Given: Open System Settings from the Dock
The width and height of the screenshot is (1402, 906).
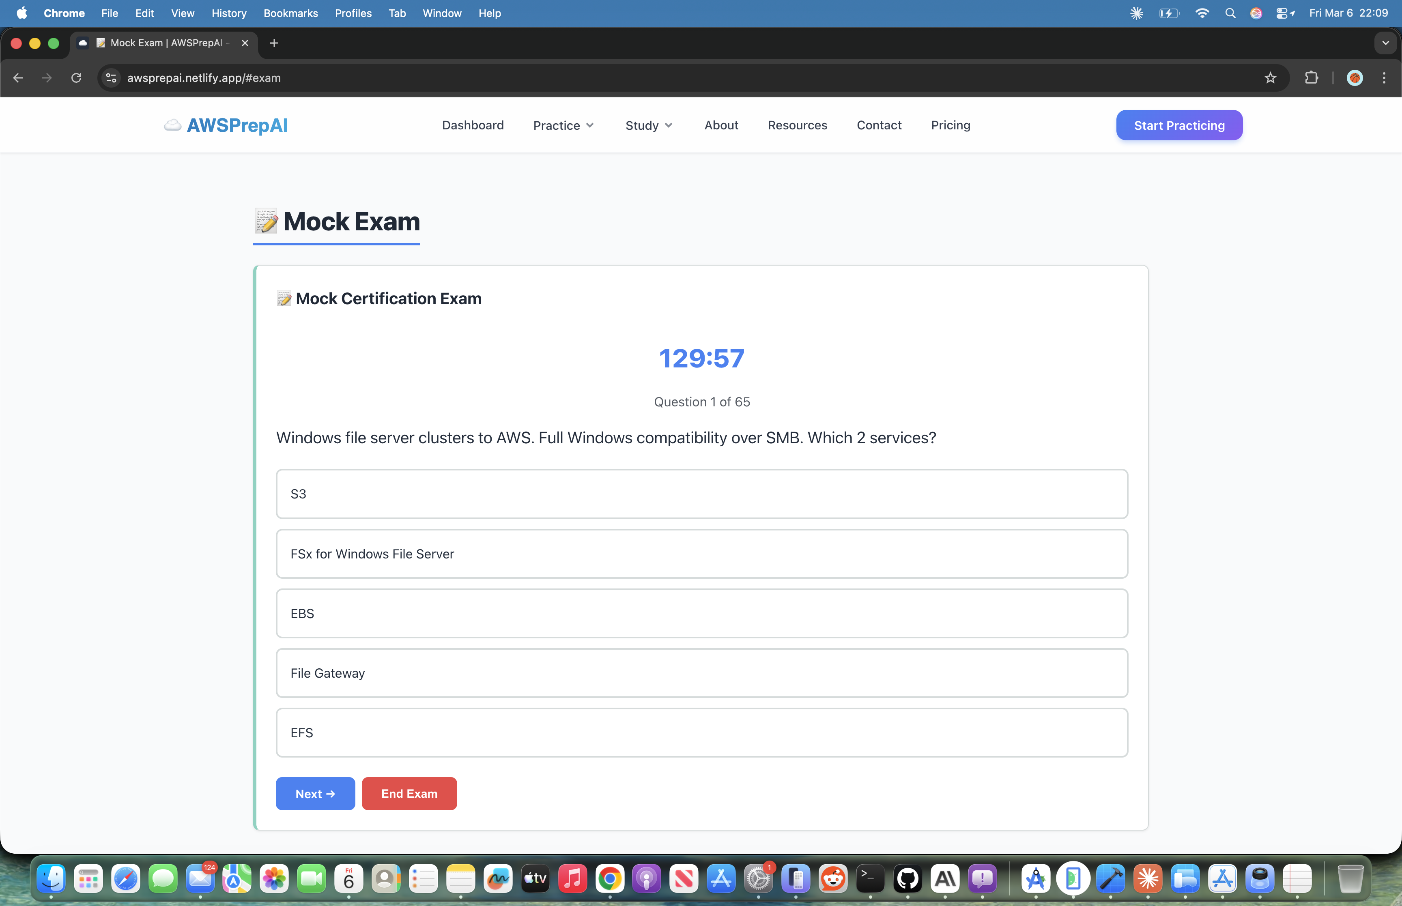Looking at the screenshot, I should [758, 878].
